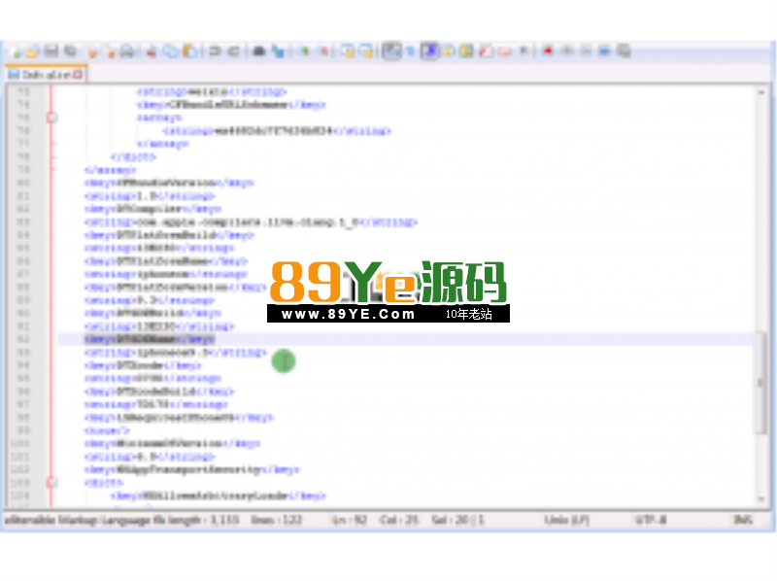Click the highlighted key on line 92
This screenshot has width=777, height=581.
pyautogui.click(x=150, y=340)
